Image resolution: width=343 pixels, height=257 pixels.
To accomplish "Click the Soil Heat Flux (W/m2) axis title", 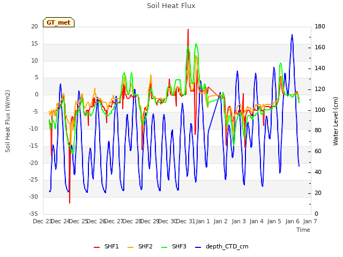I will click(8, 121).
